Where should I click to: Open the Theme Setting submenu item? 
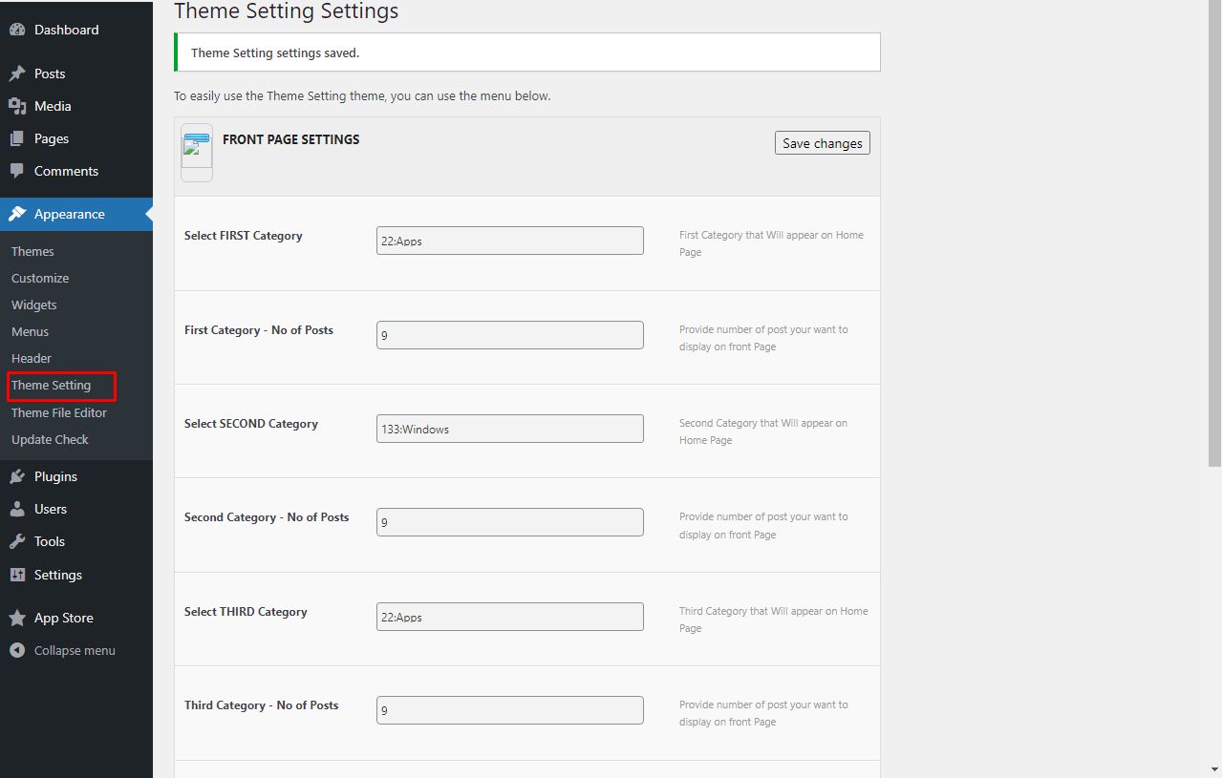[52, 386]
